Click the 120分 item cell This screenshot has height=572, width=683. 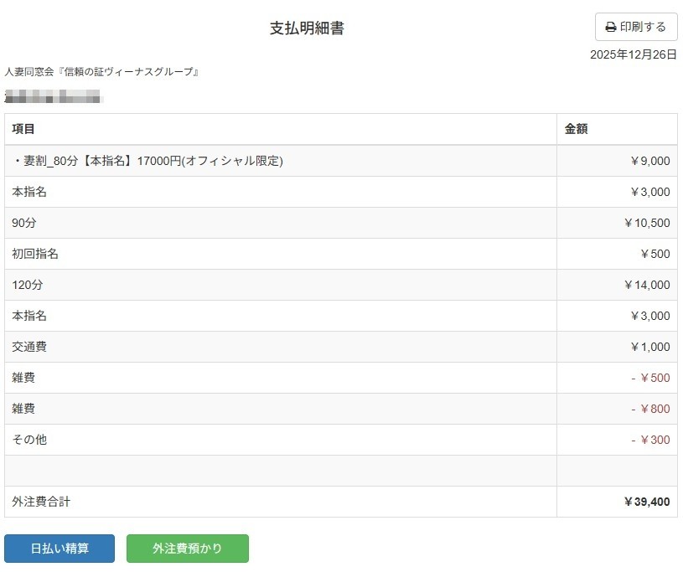tap(28, 285)
